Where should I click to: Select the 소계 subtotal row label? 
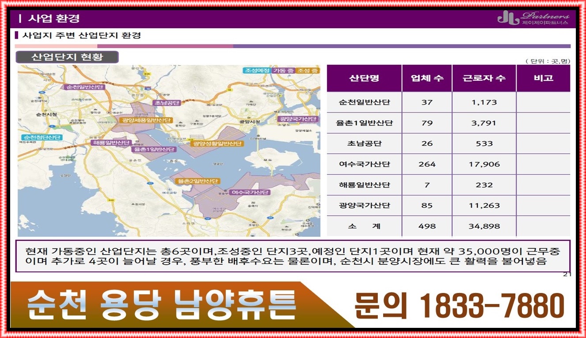click(364, 226)
